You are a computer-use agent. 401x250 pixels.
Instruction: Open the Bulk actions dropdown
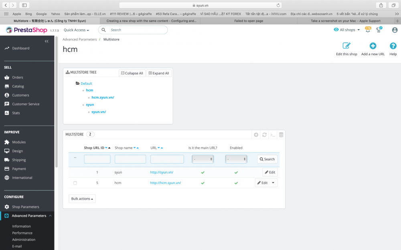[x=82, y=199]
